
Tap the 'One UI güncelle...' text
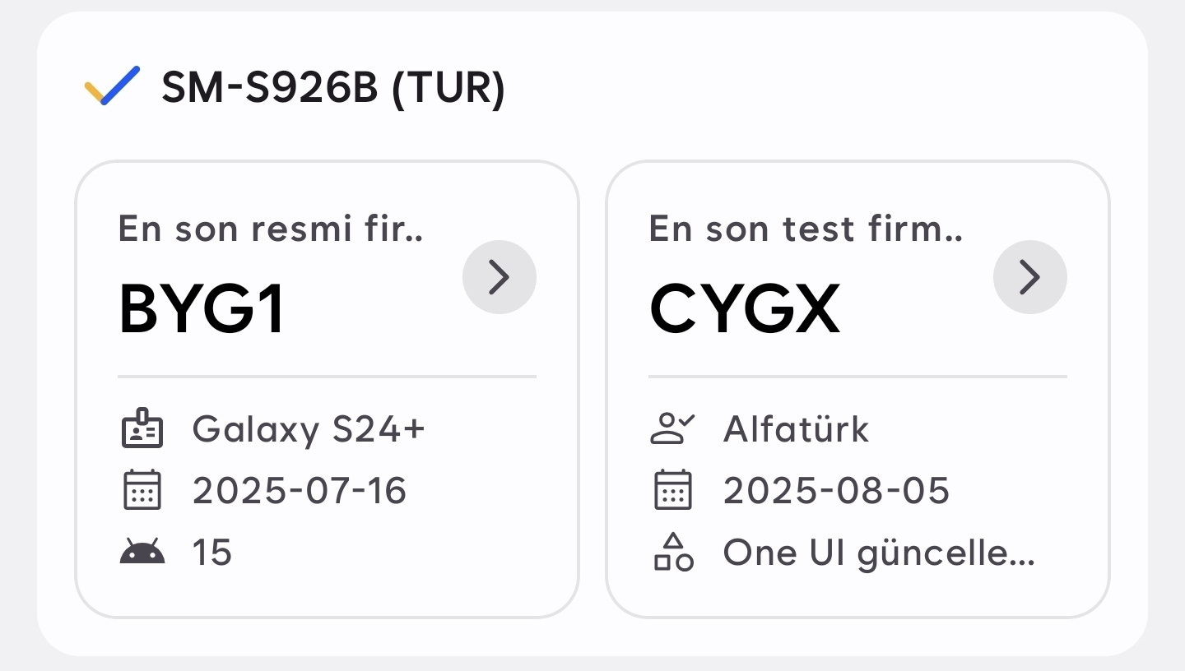point(879,553)
